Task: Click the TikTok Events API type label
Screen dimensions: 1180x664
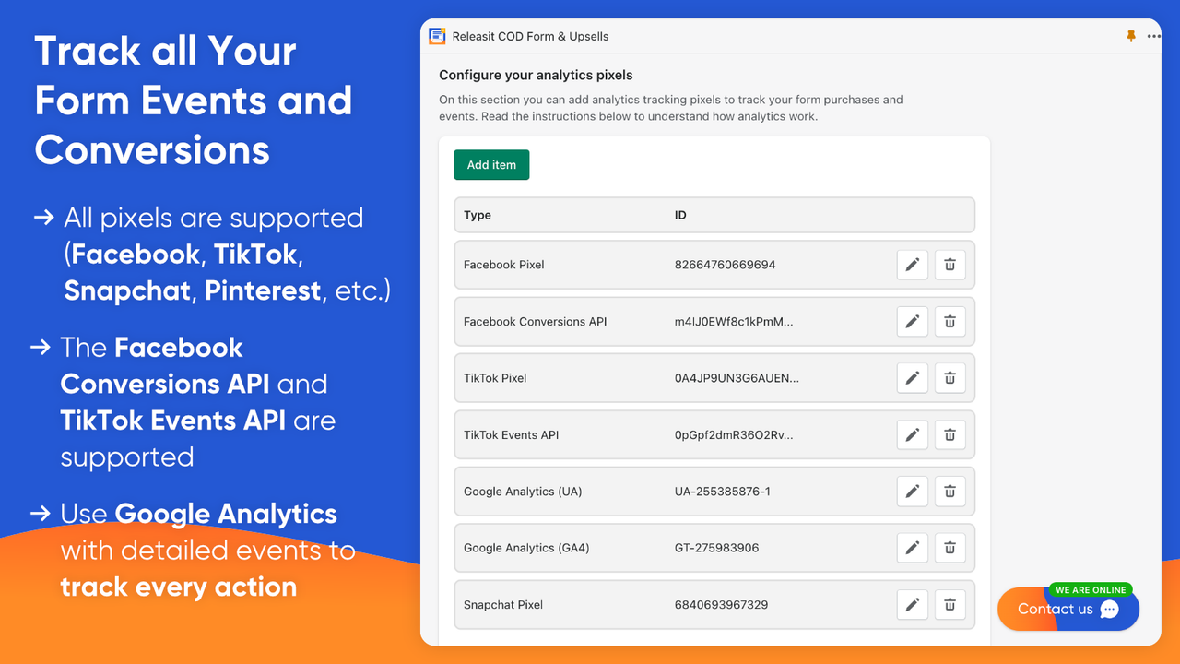Action: [512, 435]
